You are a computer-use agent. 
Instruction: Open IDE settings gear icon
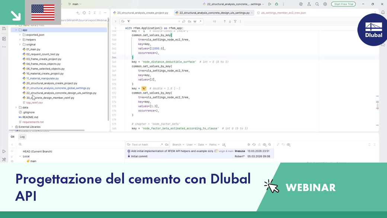pyautogui.click(x=325, y=4)
